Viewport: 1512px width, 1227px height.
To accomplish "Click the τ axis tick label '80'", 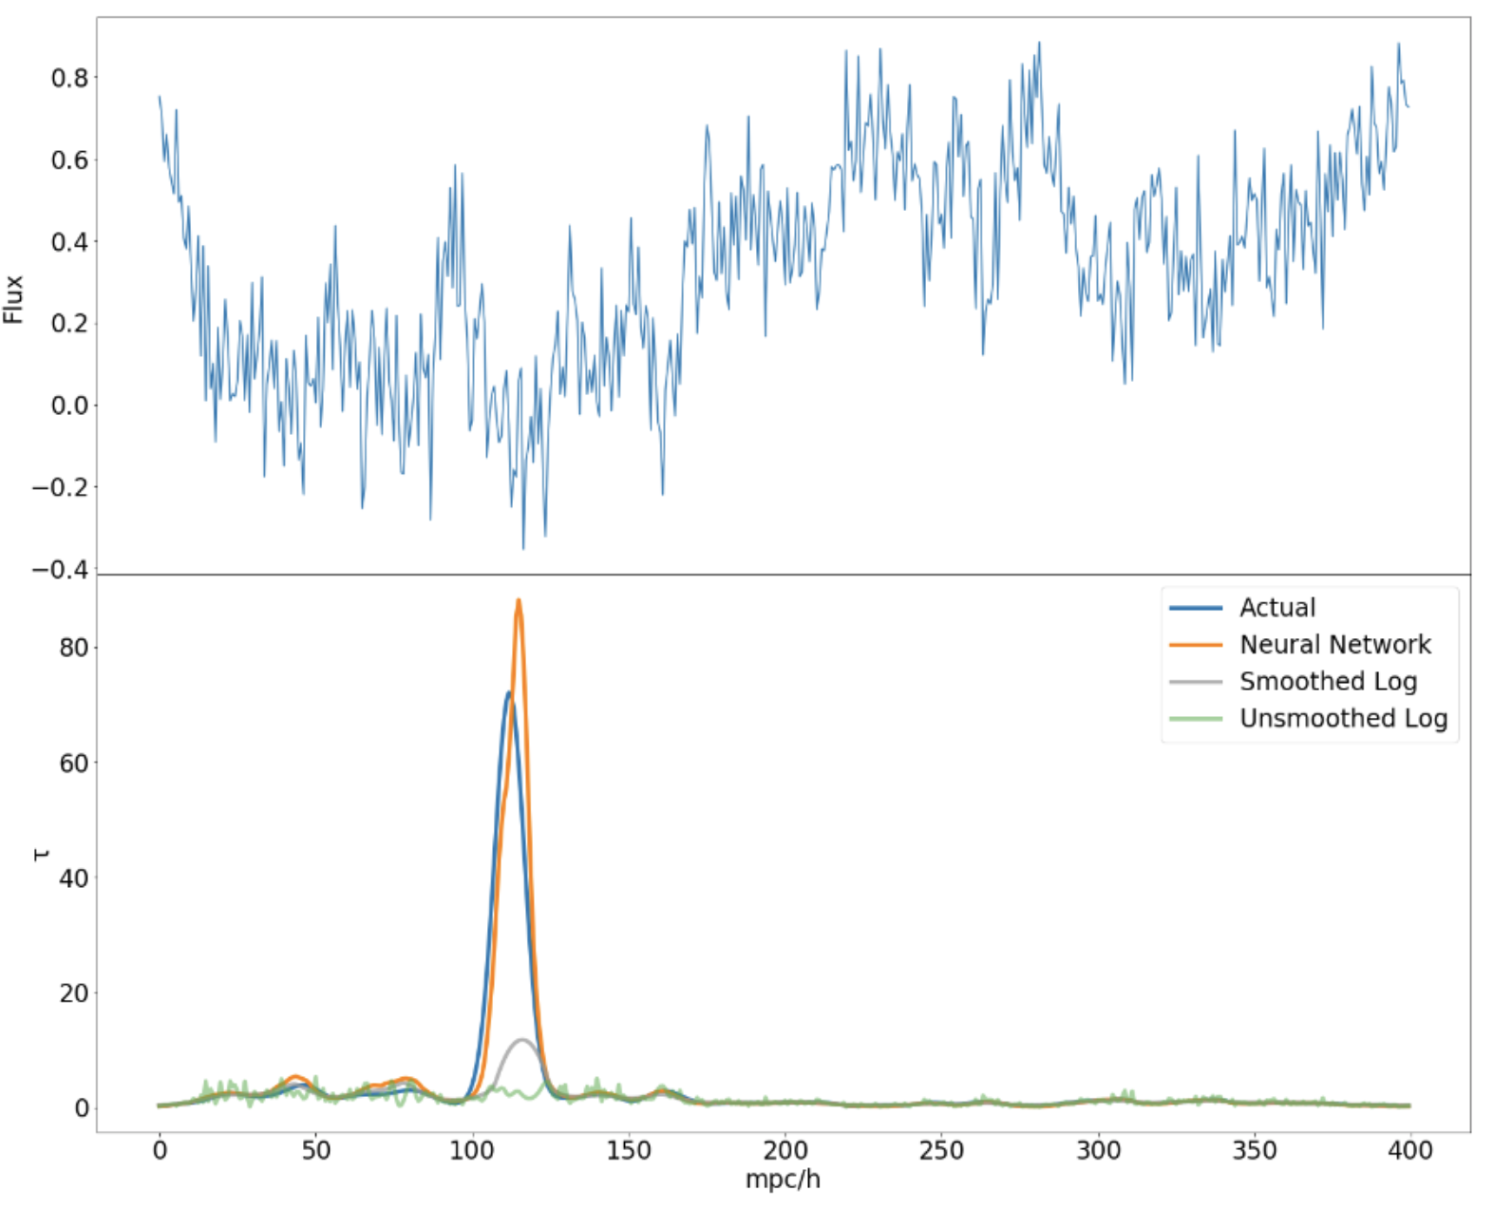I will click(x=74, y=648).
